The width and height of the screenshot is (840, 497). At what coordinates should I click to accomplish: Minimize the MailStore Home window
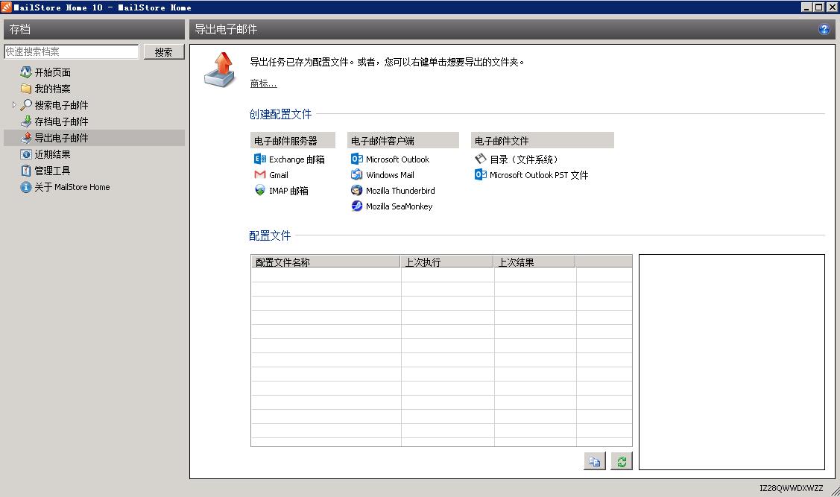(x=806, y=7)
